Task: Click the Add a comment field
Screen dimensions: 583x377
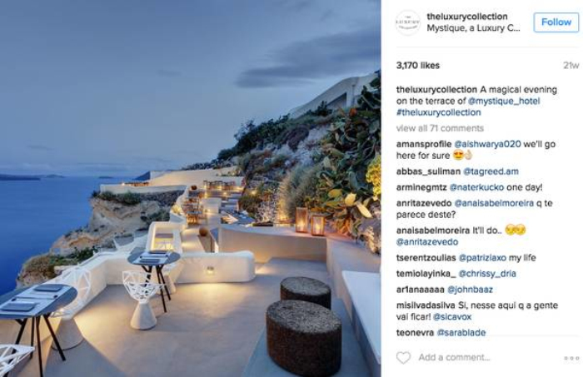Action: pyautogui.click(x=454, y=357)
